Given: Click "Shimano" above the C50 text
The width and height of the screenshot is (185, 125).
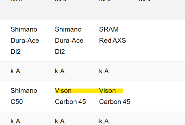Looking at the screenshot, I should (x=24, y=91).
